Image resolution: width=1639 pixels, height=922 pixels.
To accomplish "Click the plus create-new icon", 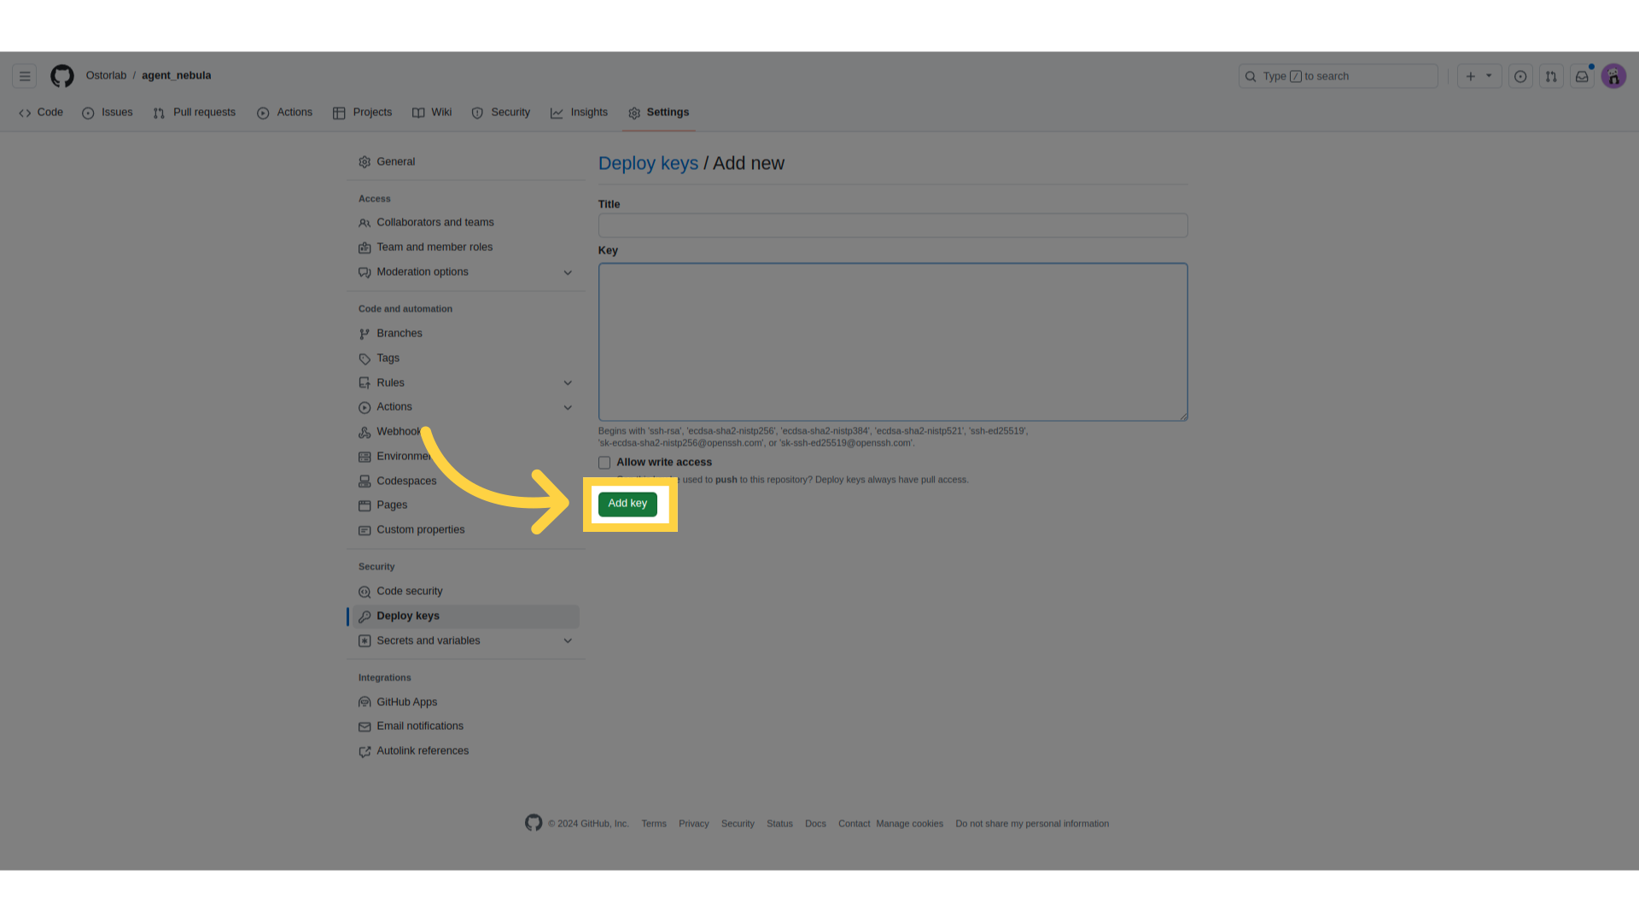I will 1471,77.
